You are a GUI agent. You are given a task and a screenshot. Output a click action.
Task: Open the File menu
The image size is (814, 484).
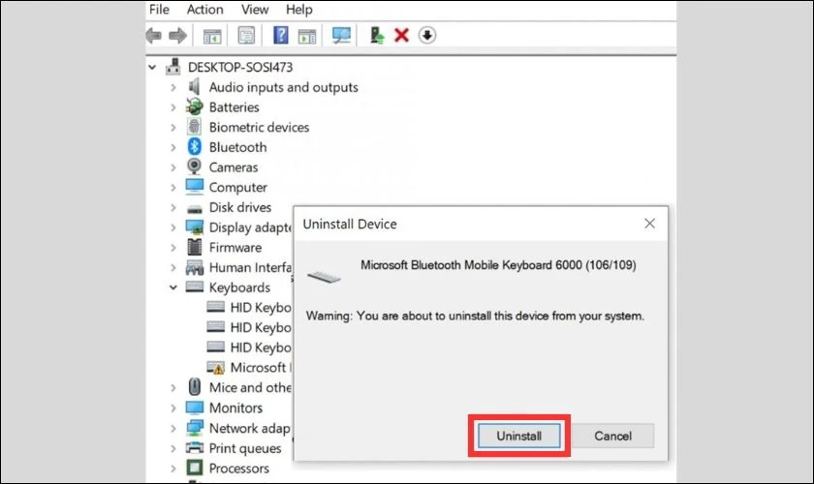coord(159,10)
